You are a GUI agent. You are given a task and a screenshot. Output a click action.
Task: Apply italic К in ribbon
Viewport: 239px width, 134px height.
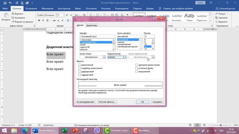[43, 20]
